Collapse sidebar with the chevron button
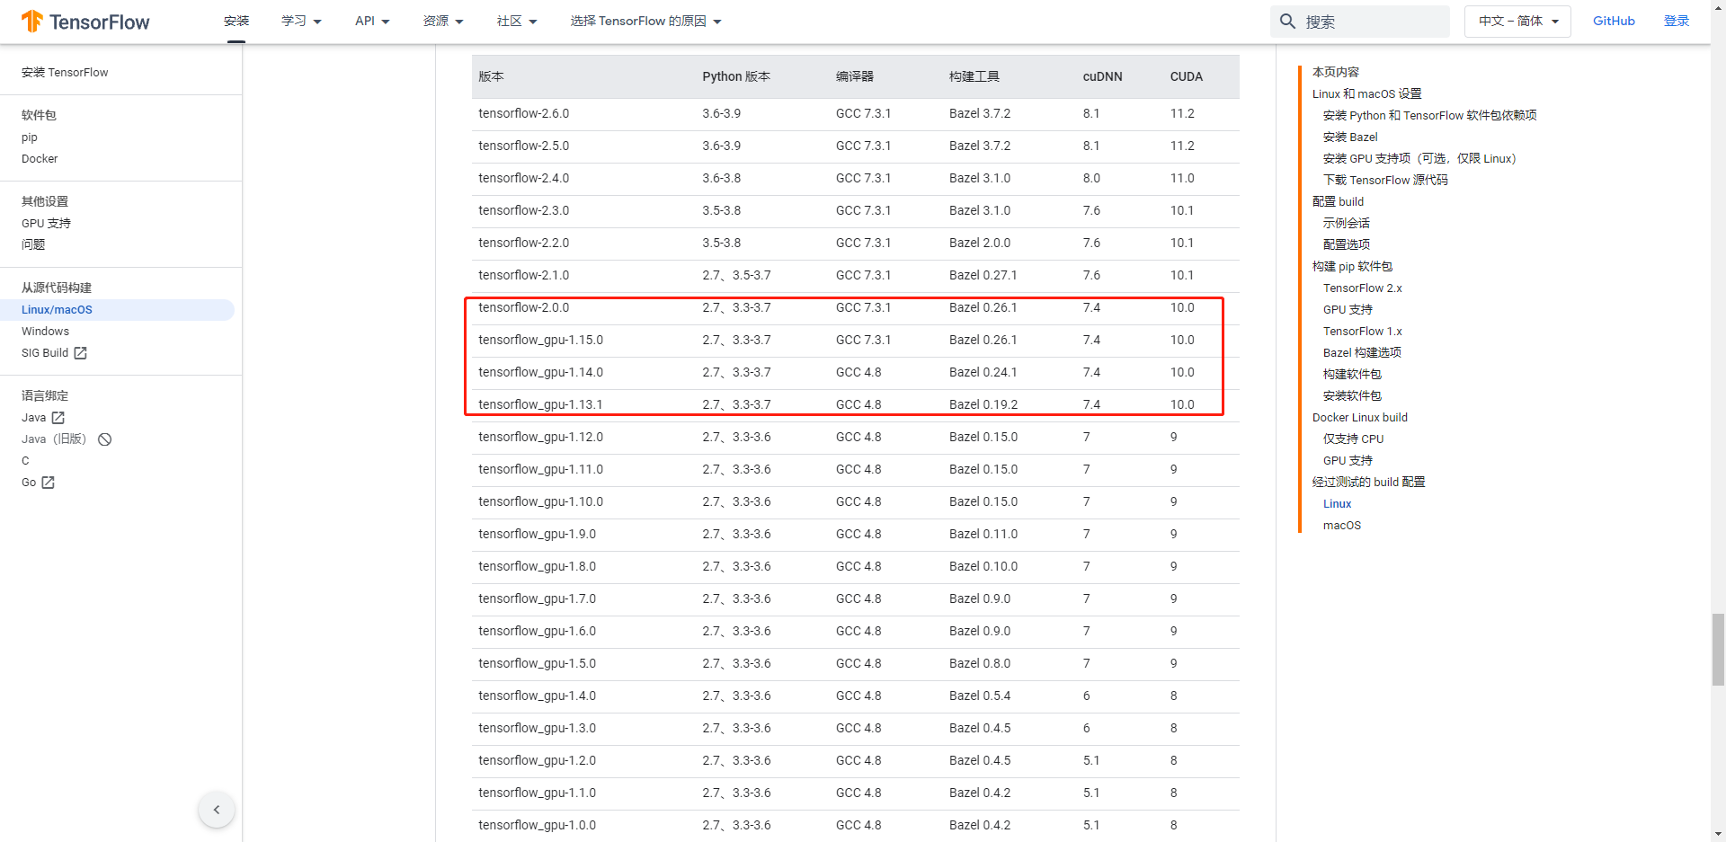Screen dimensions: 1726x842 tap(217, 810)
